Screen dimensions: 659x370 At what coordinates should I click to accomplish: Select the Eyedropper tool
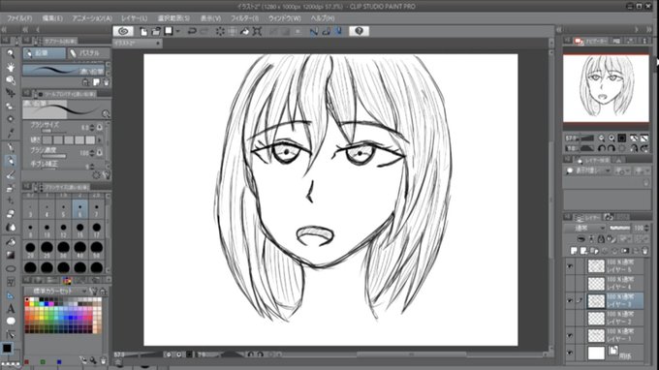11,134
